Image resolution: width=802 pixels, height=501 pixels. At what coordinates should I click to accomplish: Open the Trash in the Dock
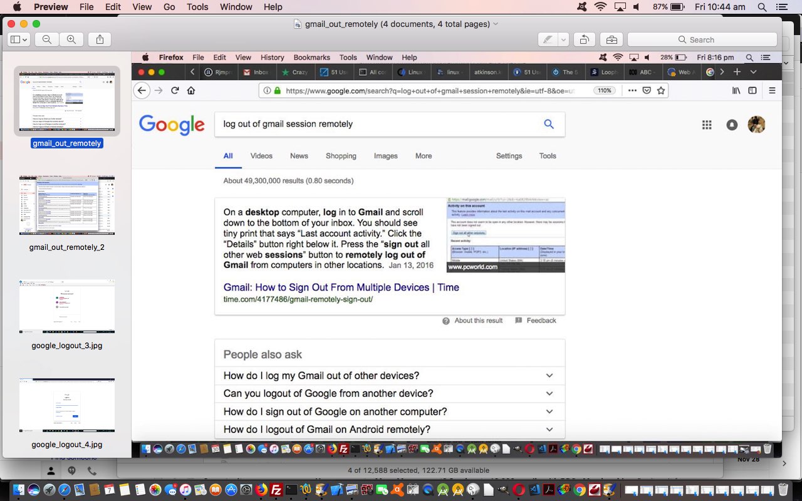click(x=783, y=490)
